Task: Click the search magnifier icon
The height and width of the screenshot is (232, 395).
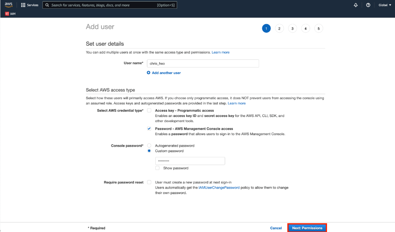Action: (47, 5)
